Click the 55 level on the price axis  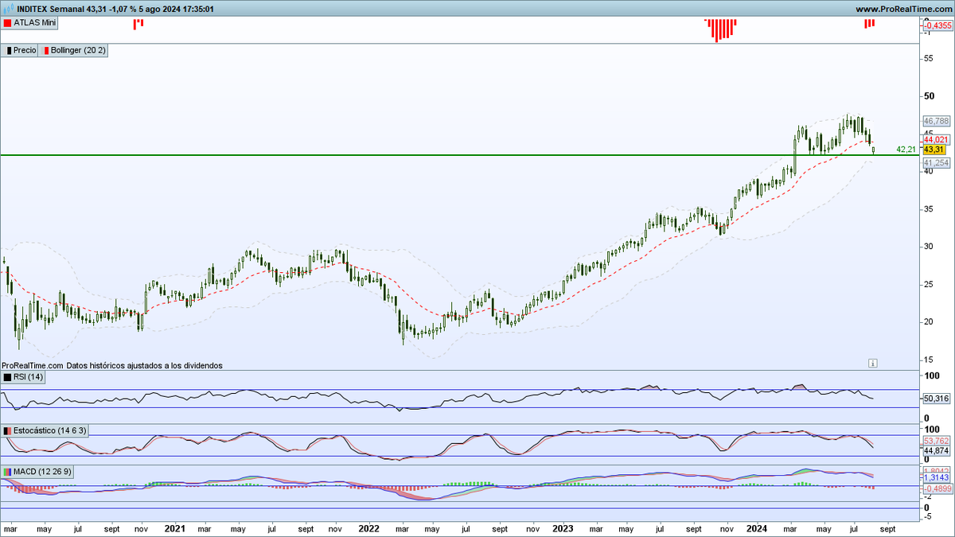click(928, 58)
